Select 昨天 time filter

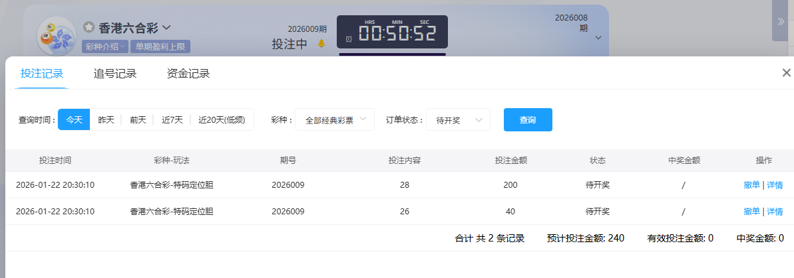(106, 120)
